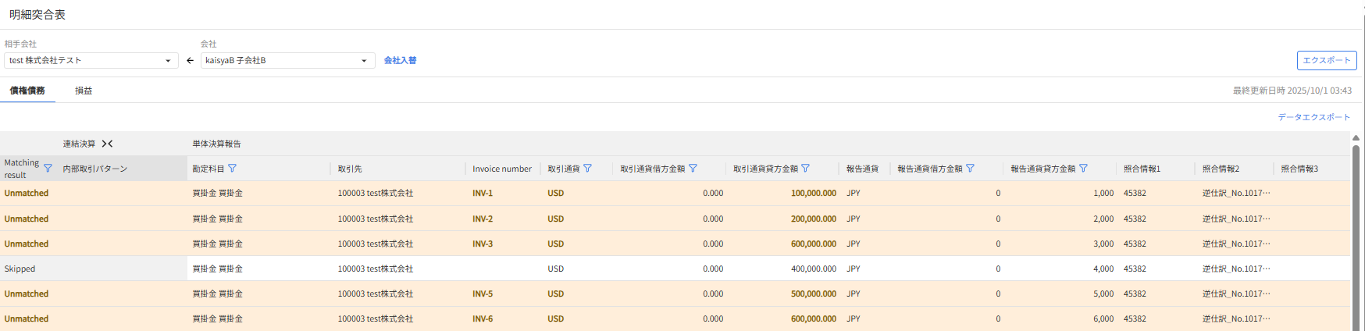Click the 勘定科目 column filter icon

click(232, 169)
